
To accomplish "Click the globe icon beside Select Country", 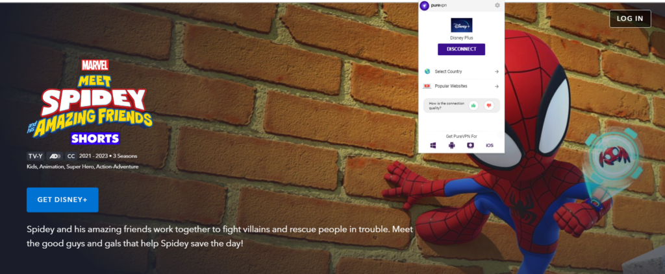I will coord(427,71).
